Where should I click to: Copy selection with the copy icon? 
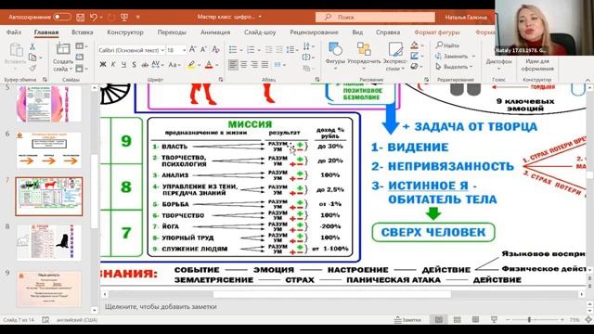pyautogui.click(x=32, y=58)
